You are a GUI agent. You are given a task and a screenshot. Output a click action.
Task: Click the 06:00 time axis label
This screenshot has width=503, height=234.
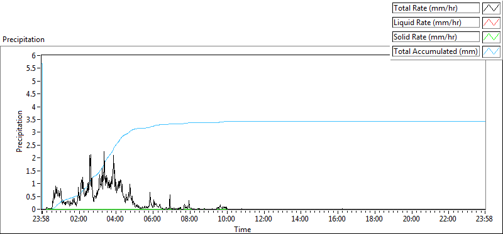153,220
